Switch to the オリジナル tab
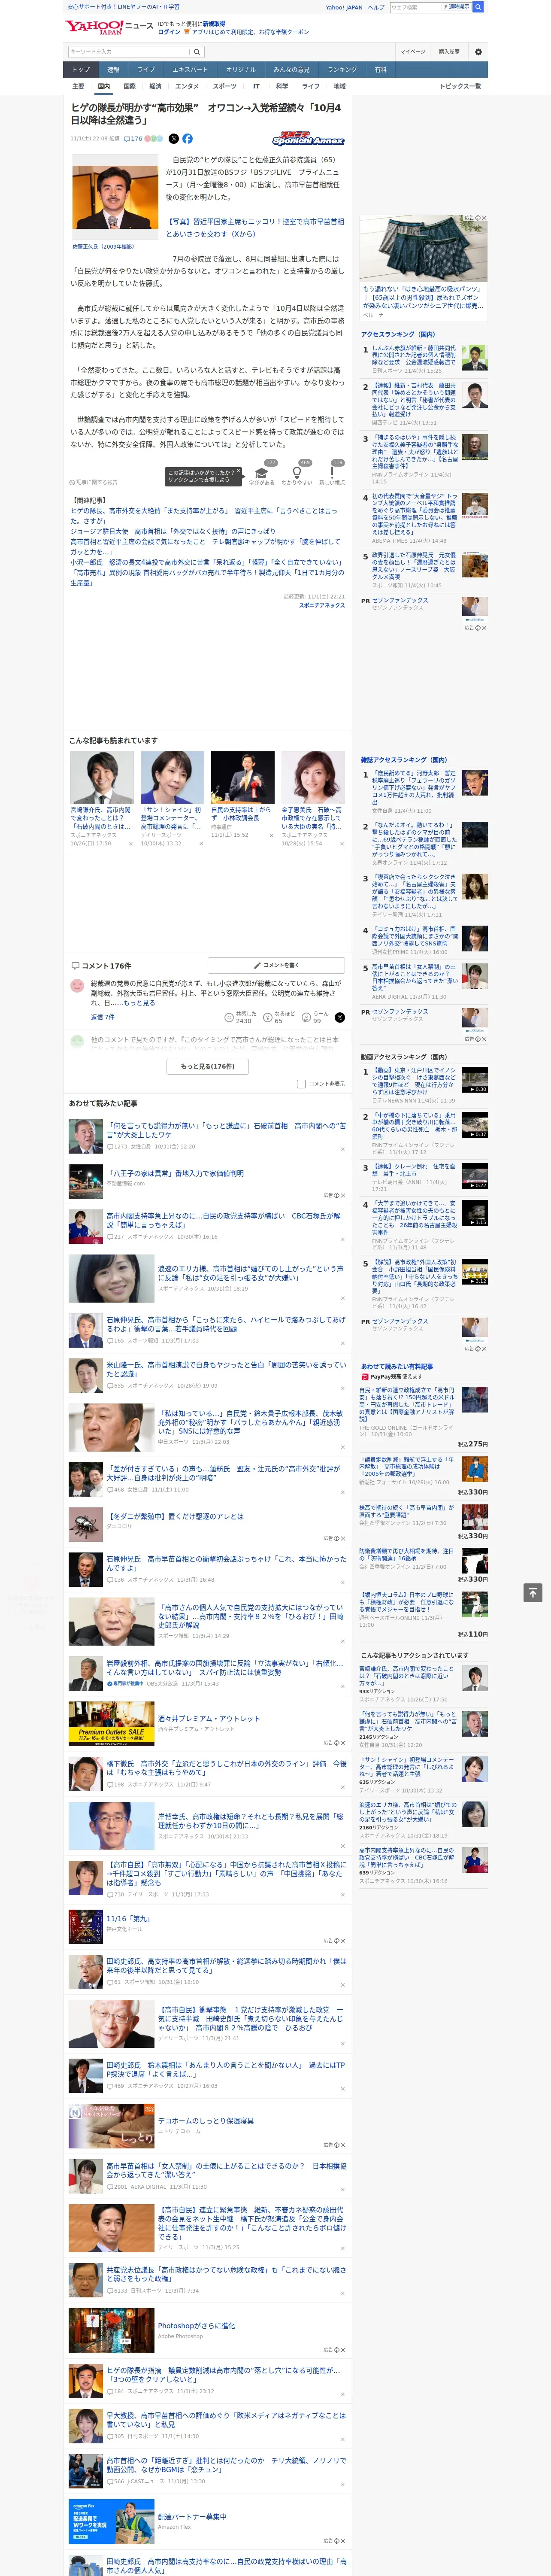The width and height of the screenshot is (551, 2576). point(241,70)
